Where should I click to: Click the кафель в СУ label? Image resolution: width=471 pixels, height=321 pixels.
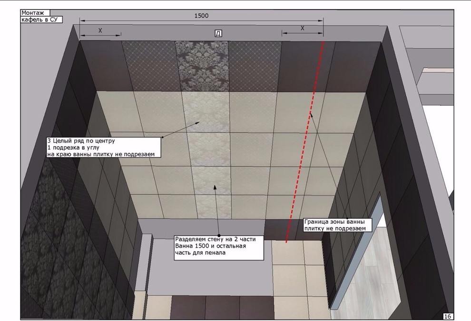tap(41, 20)
